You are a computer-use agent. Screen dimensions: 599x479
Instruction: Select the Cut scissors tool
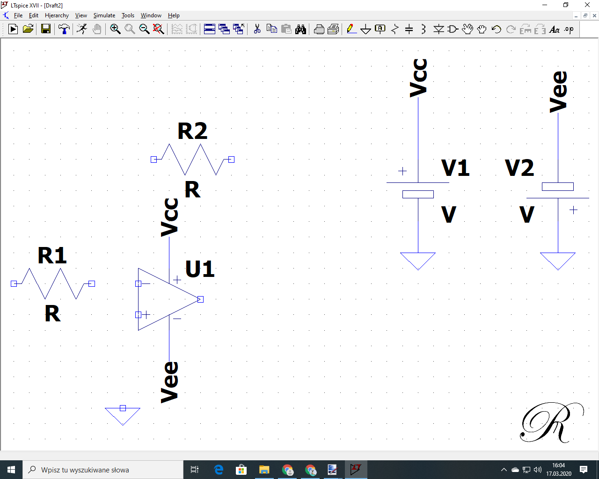[x=257, y=29]
